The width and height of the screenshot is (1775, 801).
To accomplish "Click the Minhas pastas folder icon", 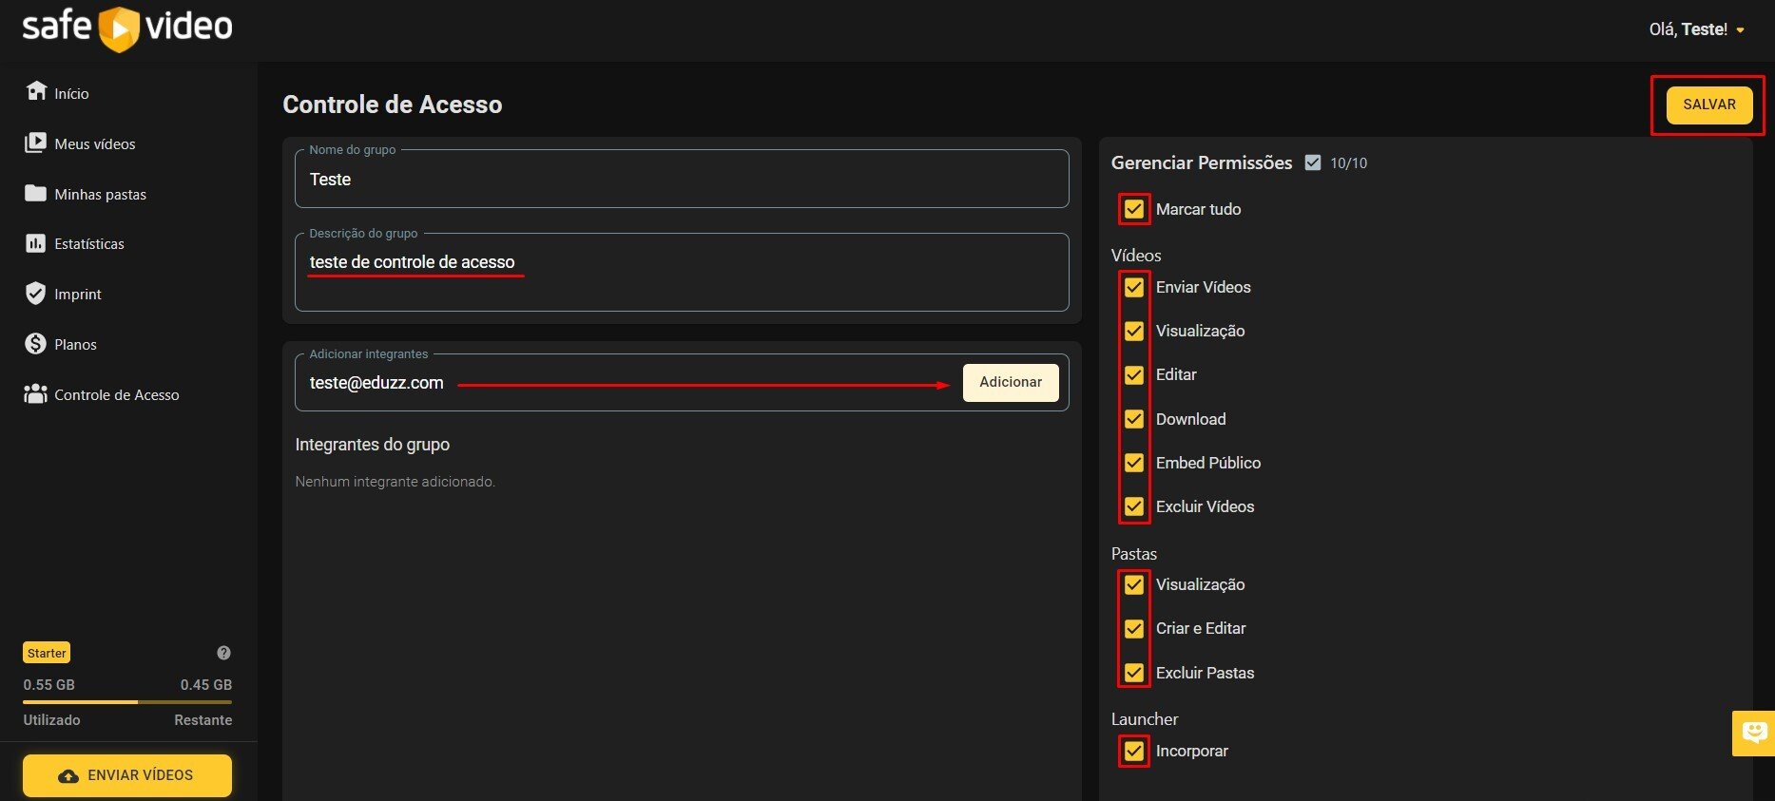I will click(35, 193).
